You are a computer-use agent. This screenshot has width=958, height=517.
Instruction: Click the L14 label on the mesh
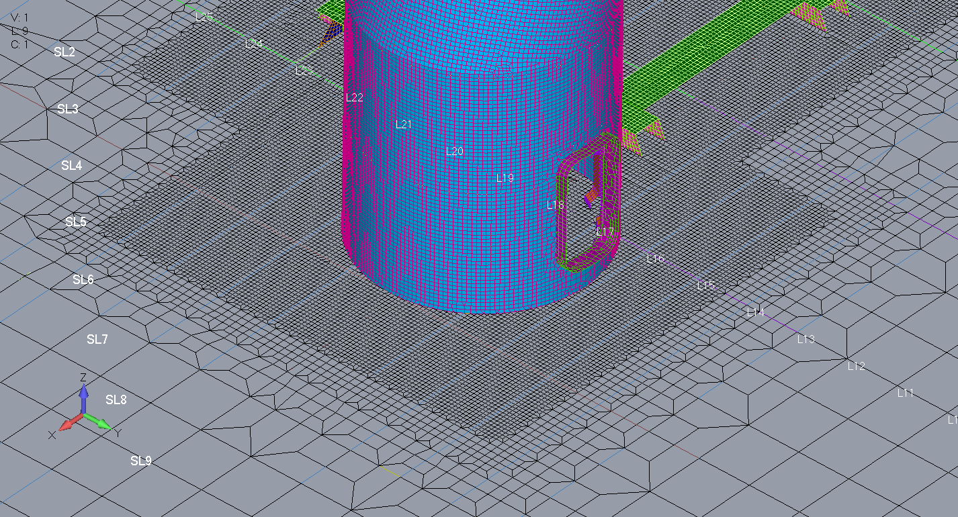point(755,312)
